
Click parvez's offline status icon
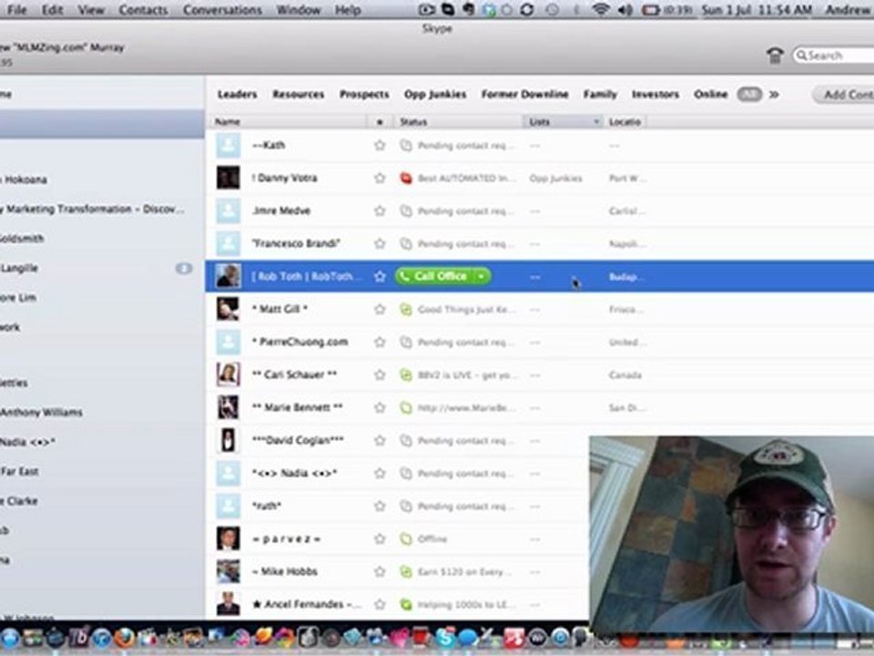click(406, 538)
